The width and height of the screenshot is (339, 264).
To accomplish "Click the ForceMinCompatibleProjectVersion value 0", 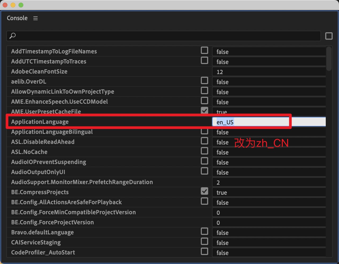I will point(269,212).
